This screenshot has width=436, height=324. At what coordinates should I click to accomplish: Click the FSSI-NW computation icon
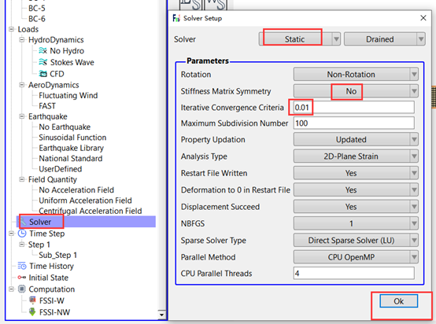(x=32, y=311)
